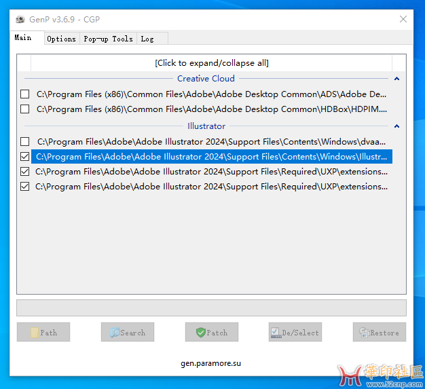The width and height of the screenshot is (425, 389).
Task: Click the folder icon on Path button
Action: pos(35,333)
